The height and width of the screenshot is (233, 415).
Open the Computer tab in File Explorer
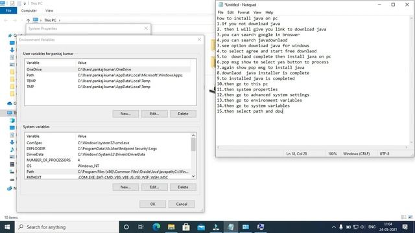(29, 10)
